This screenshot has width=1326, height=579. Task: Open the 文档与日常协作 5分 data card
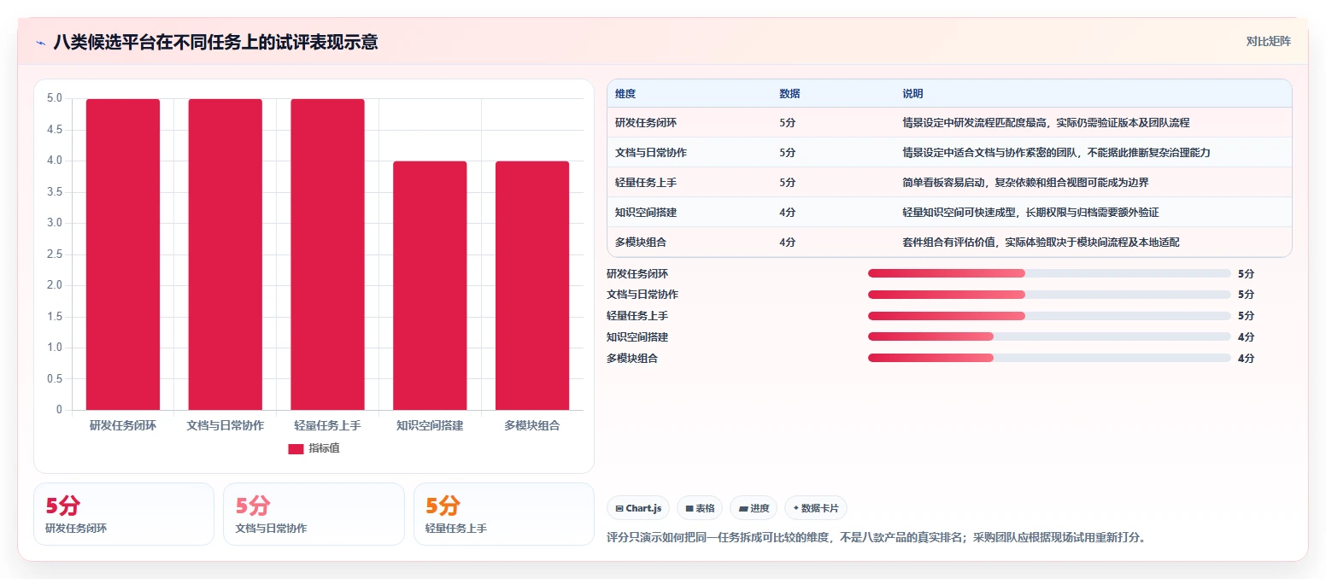(x=314, y=514)
